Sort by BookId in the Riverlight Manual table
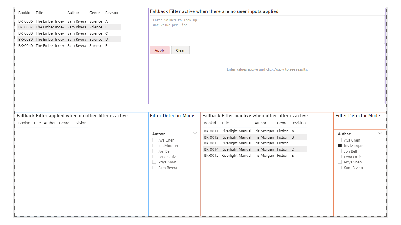The width and height of the screenshot is (401, 225). 210,123
